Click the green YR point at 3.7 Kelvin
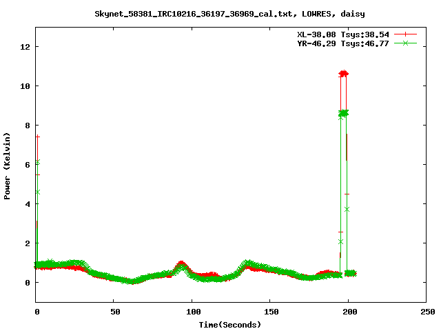 [x=347, y=210]
